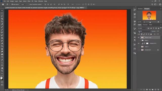This screenshot has height=91, width=162.
Task: Select the Lasso tool
Action: (2, 16)
